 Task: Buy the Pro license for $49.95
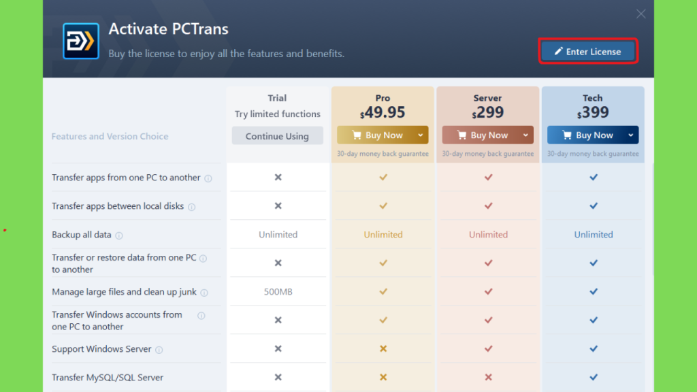pos(375,135)
